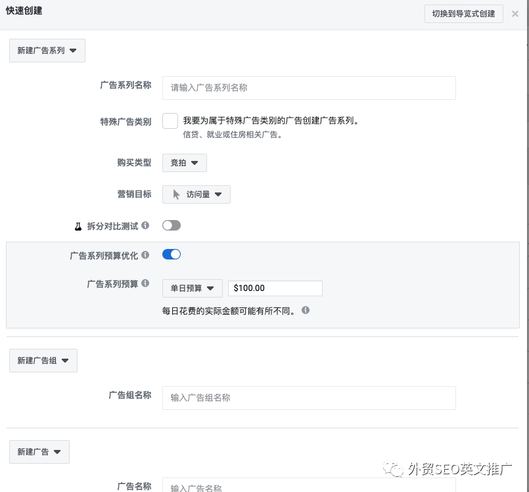
Task: Expand the 新建广告系列 dropdown
Action: pyautogui.click(x=47, y=50)
